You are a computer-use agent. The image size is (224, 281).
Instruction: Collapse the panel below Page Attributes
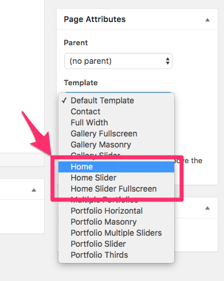tap(207, 208)
